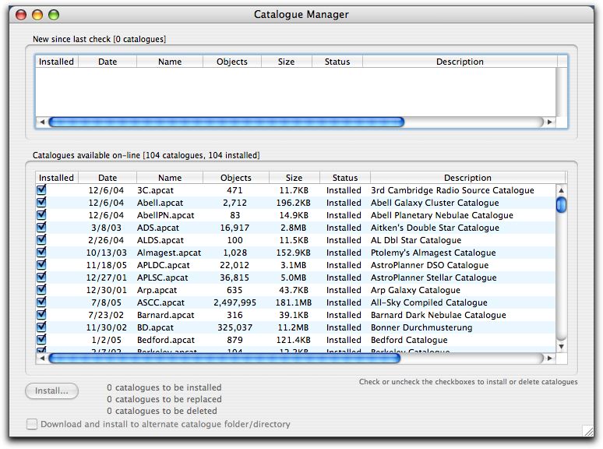603x449 pixels.
Task: Click the Install... button
Action: coord(51,391)
